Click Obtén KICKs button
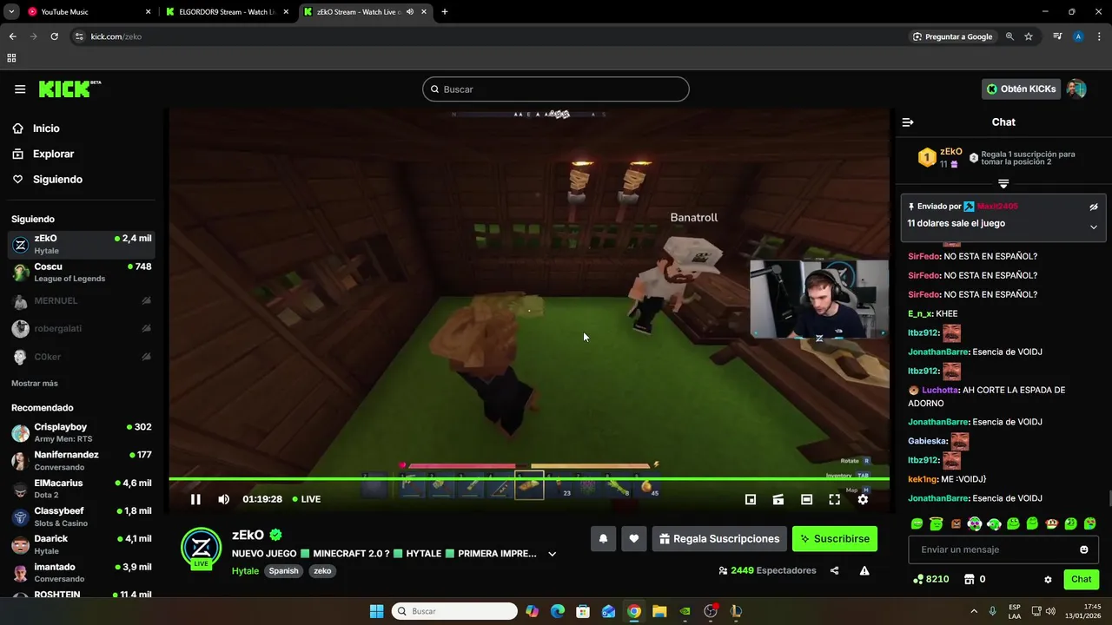This screenshot has width=1112, height=625. [1021, 89]
